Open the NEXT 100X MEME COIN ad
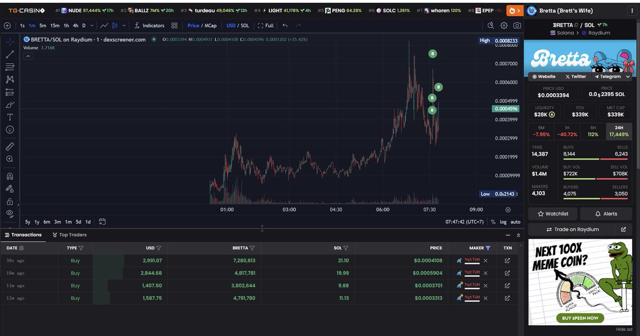The image size is (640, 336). 580,282
